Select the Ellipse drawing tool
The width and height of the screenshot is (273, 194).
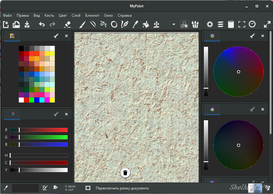click(114, 24)
